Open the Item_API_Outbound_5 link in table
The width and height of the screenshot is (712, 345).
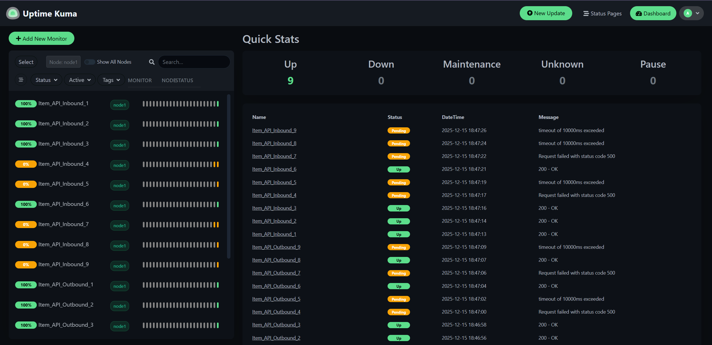(x=276, y=299)
